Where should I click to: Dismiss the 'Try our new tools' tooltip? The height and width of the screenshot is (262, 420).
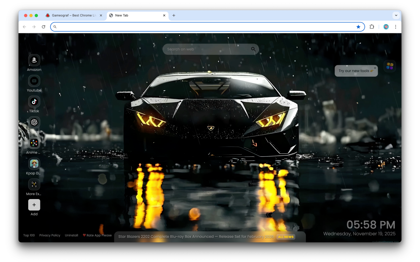coord(375,68)
